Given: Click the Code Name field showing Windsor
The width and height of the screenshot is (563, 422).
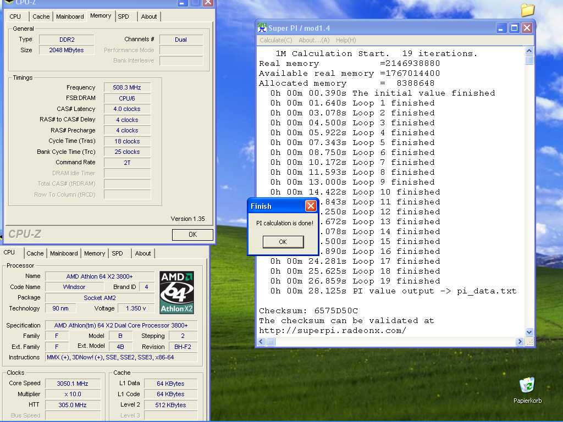Looking at the screenshot, I should pos(74,287).
